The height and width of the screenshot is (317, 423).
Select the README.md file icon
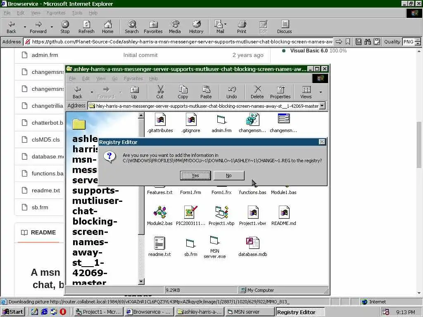283,215
